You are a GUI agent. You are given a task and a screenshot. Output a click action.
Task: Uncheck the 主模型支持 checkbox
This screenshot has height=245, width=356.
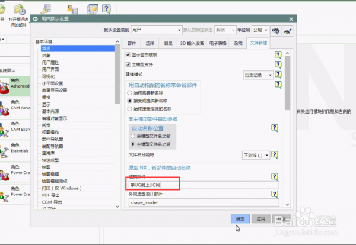[x=127, y=64]
